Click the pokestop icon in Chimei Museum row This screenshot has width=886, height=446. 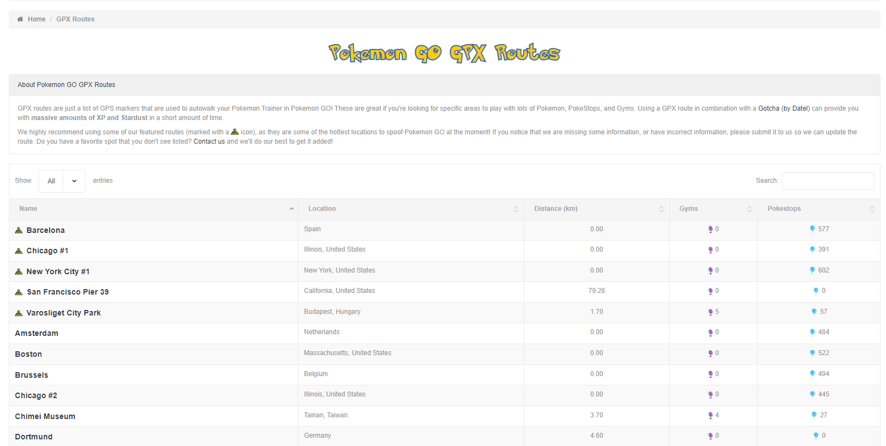[x=814, y=415]
